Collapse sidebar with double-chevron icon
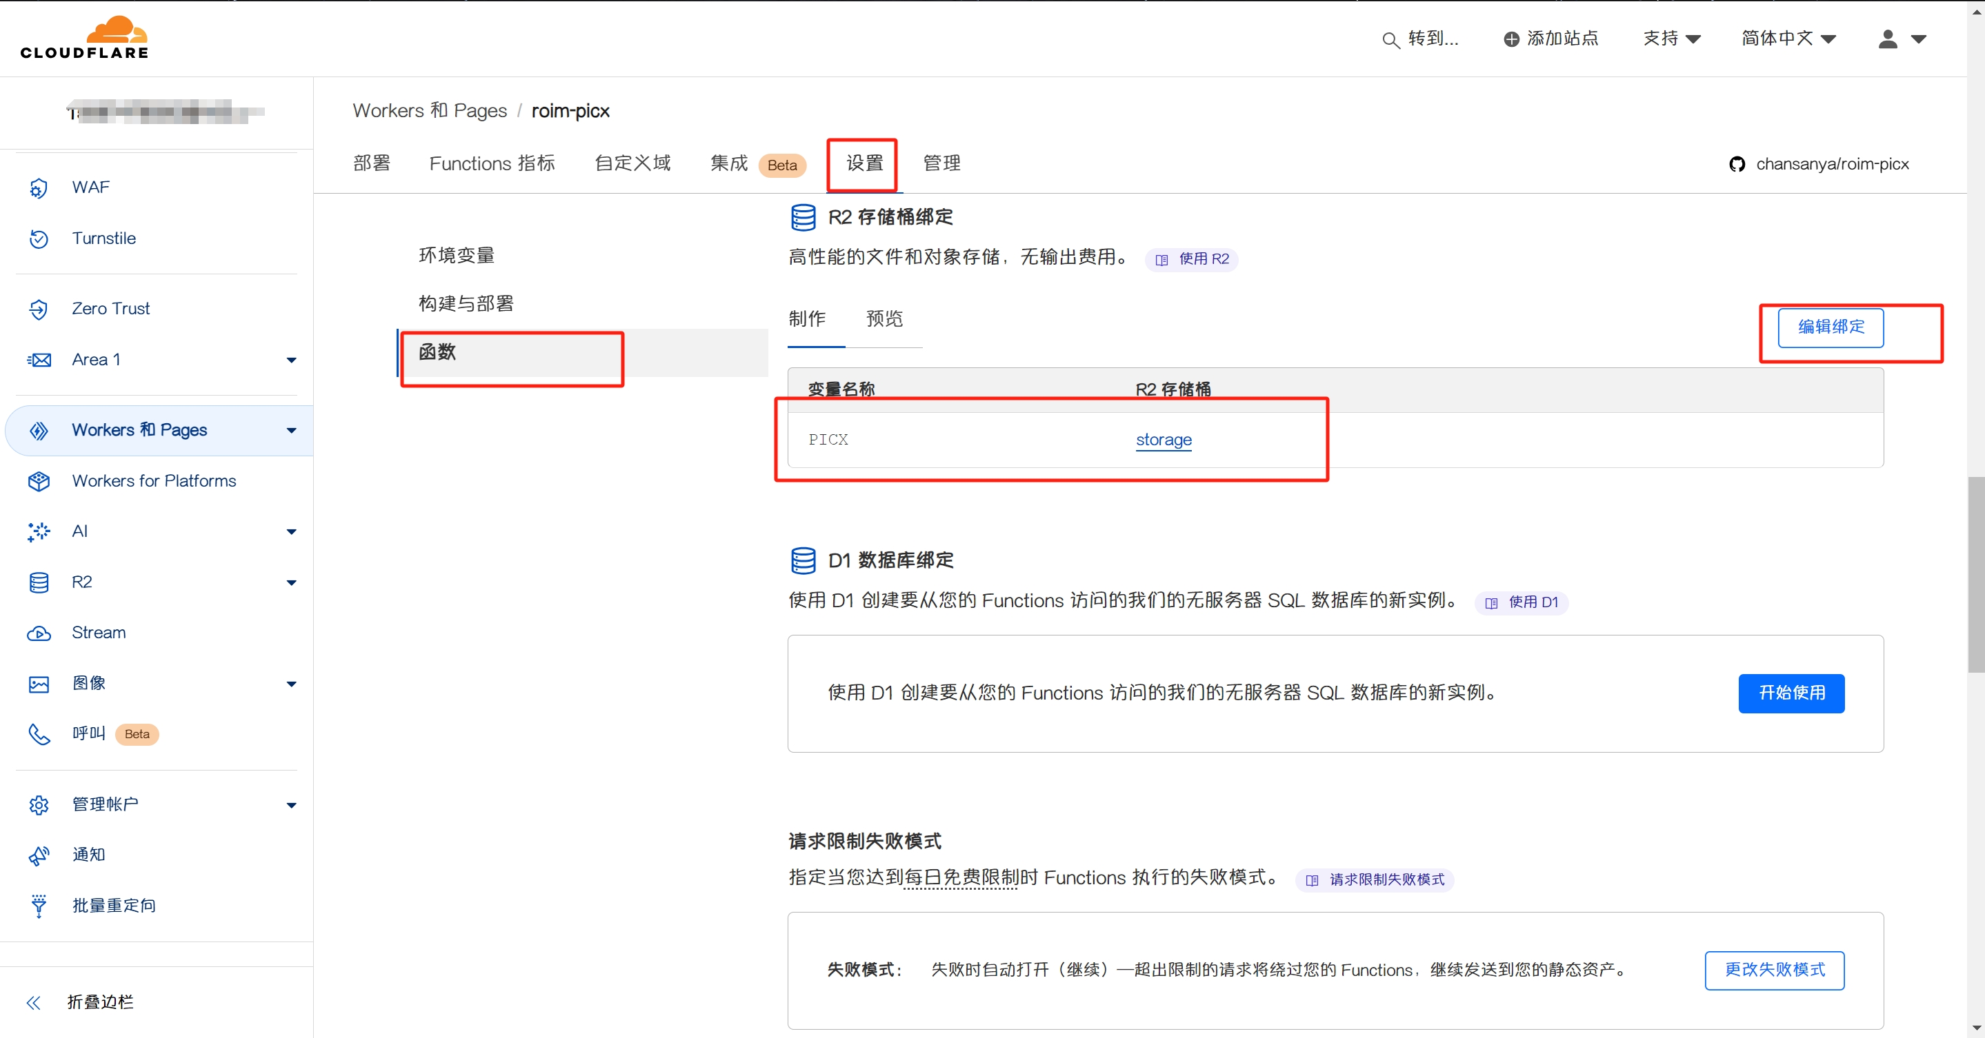Viewport: 1985px width, 1038px height. click(x=33, y=1003)
